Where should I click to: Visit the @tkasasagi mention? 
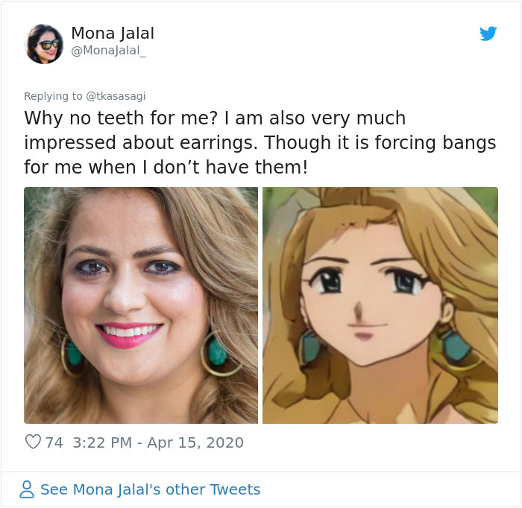[116, 96]
